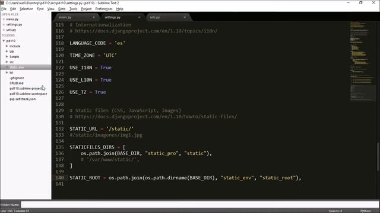Close settings.py from the Open Files list icon

click(4, 24)
